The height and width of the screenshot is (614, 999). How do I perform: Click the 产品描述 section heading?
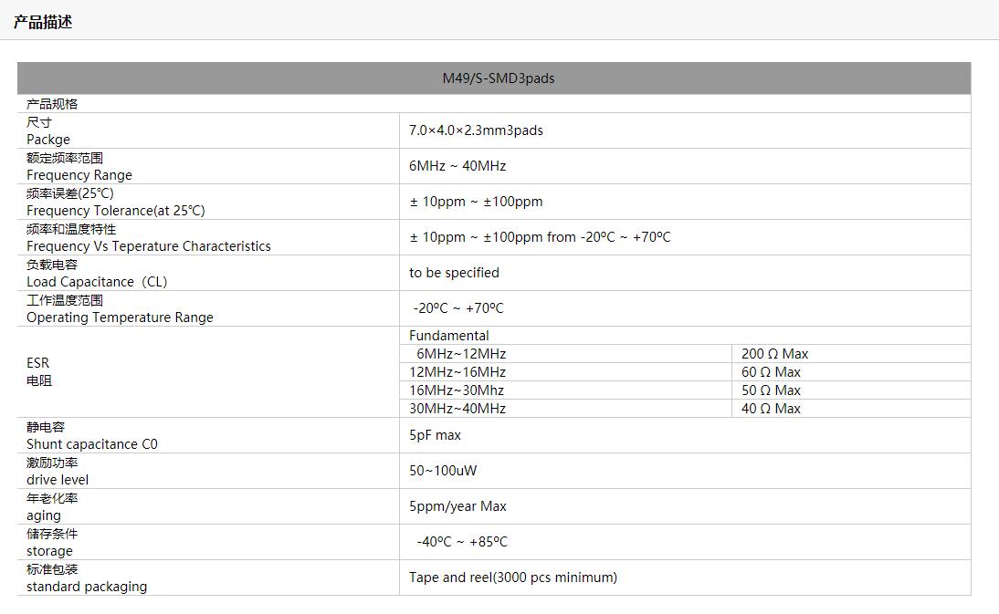coord(43,22)
